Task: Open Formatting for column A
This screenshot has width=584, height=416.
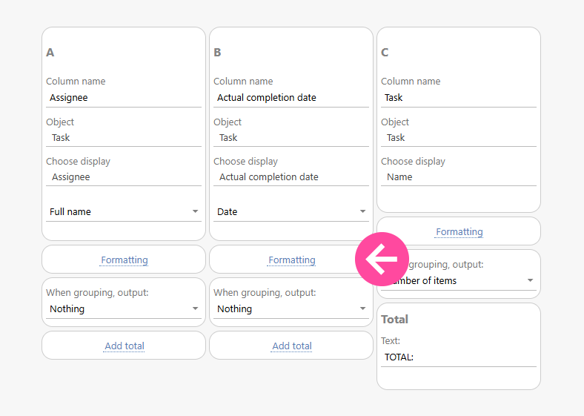Action: coord(124,260)
